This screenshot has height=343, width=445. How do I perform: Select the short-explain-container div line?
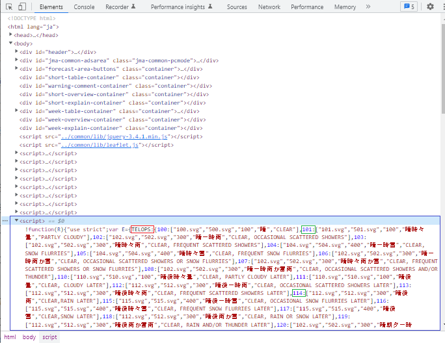113,103
